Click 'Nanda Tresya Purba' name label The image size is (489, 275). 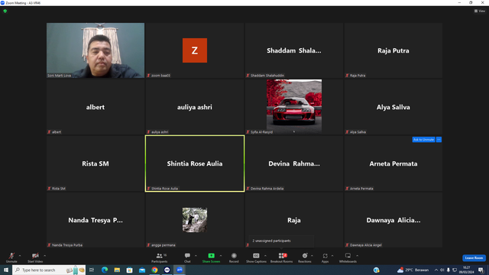(67, 245)
